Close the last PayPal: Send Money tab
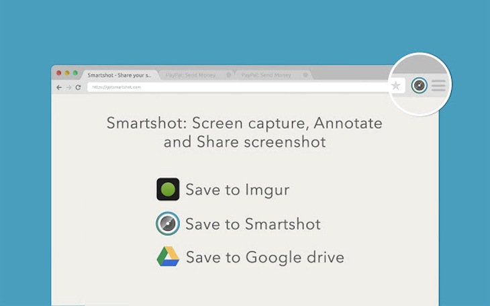The height and width of the screenshot is (306, 490). coord(305,75)
